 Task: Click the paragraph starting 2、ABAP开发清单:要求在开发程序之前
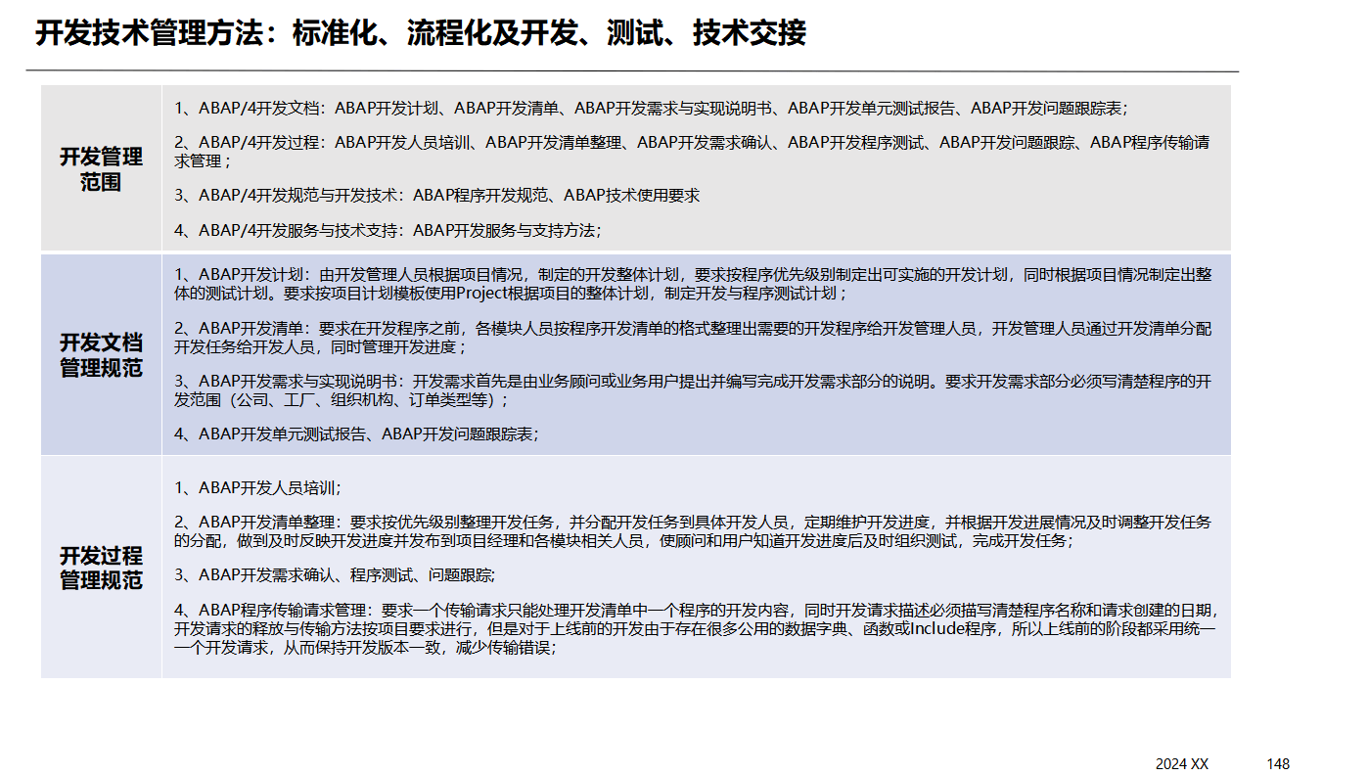[693, 338]
